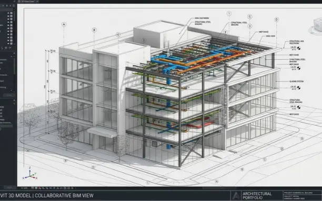
Task: Select the last tree item ending in 'Structure...'
Action: [x=6, y=123]
